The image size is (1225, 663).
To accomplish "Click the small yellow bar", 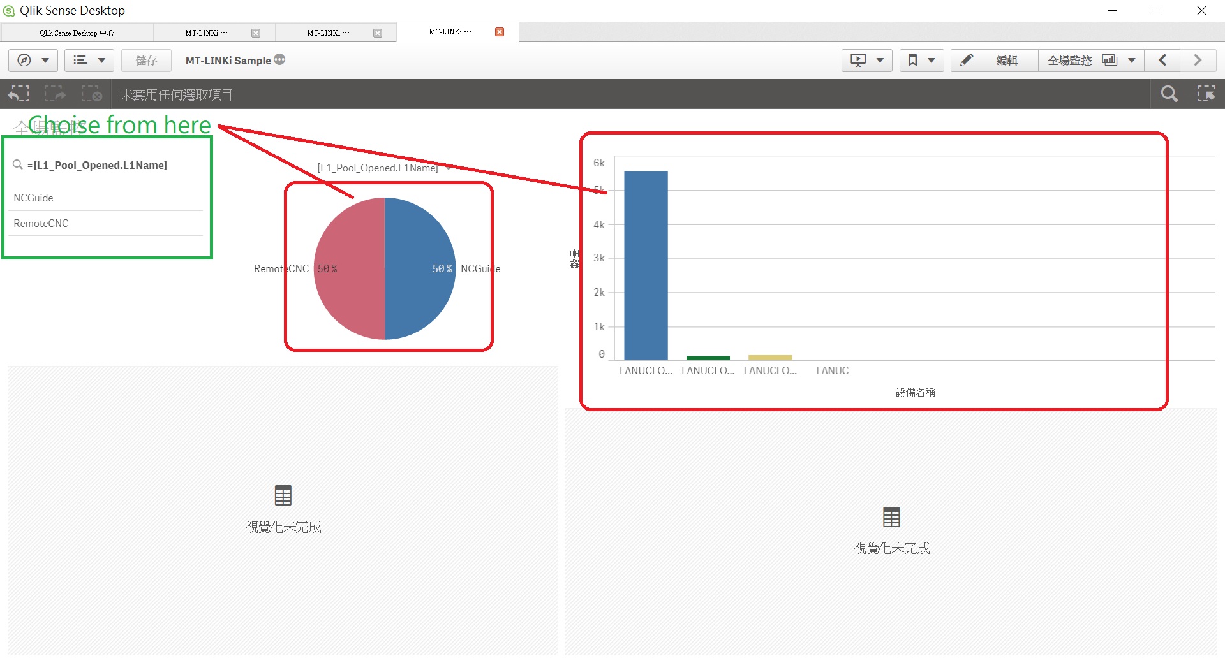I will [770, 358].
